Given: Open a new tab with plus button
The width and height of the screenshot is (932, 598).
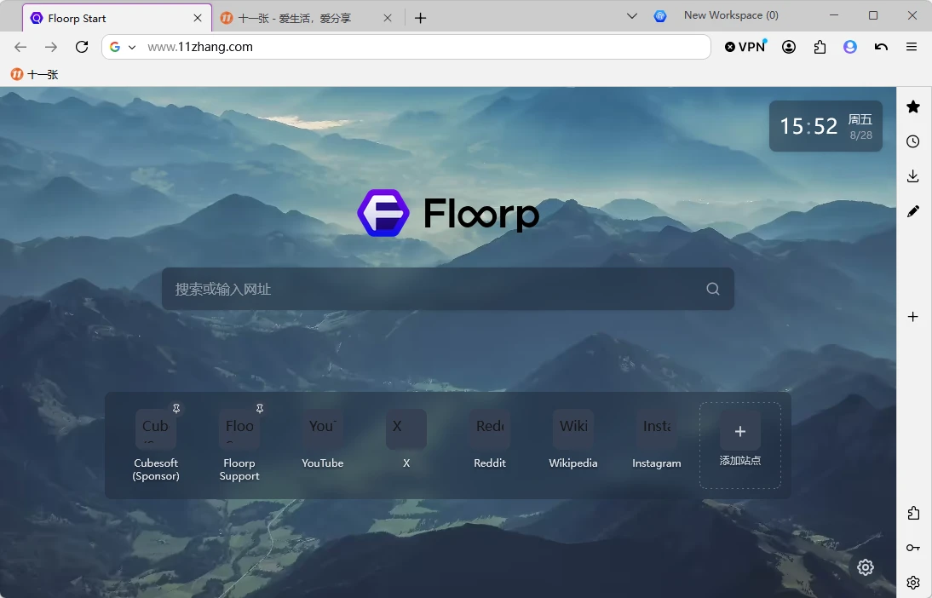Looking at the screenshot, I should click(420, 19).
